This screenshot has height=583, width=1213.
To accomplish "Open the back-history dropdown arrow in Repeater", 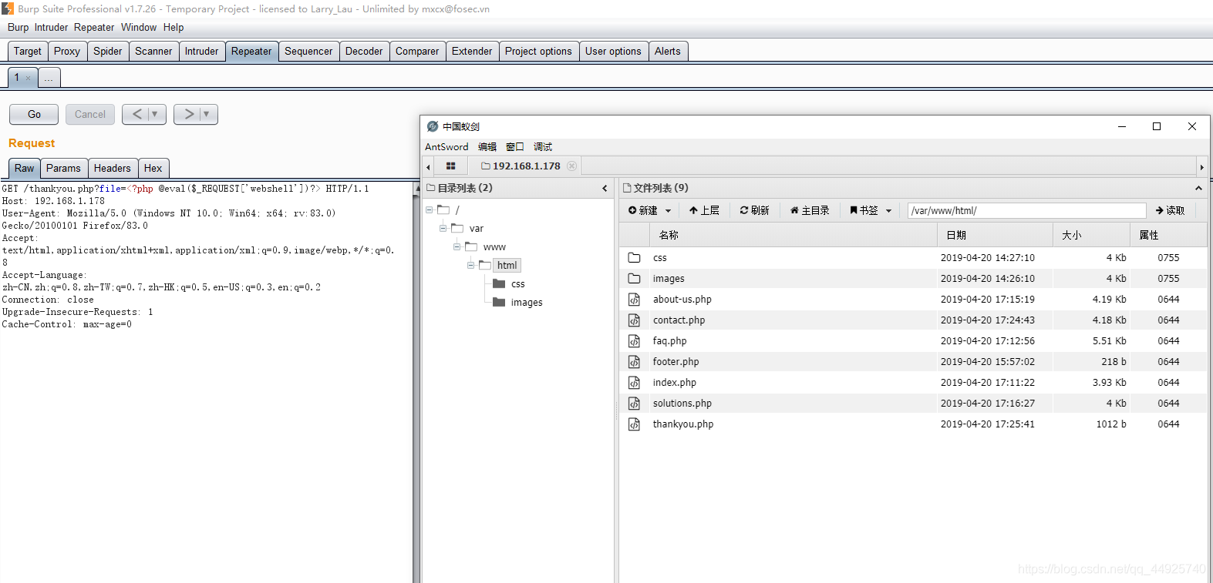I will point(155,114).
